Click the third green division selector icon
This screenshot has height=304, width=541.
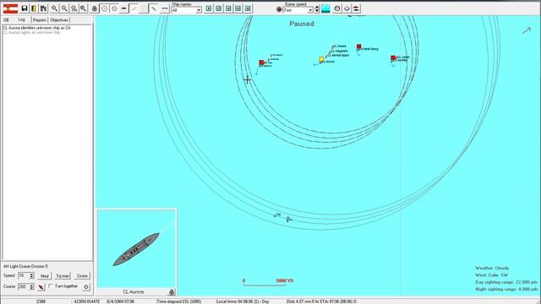[x=228, y=8]
